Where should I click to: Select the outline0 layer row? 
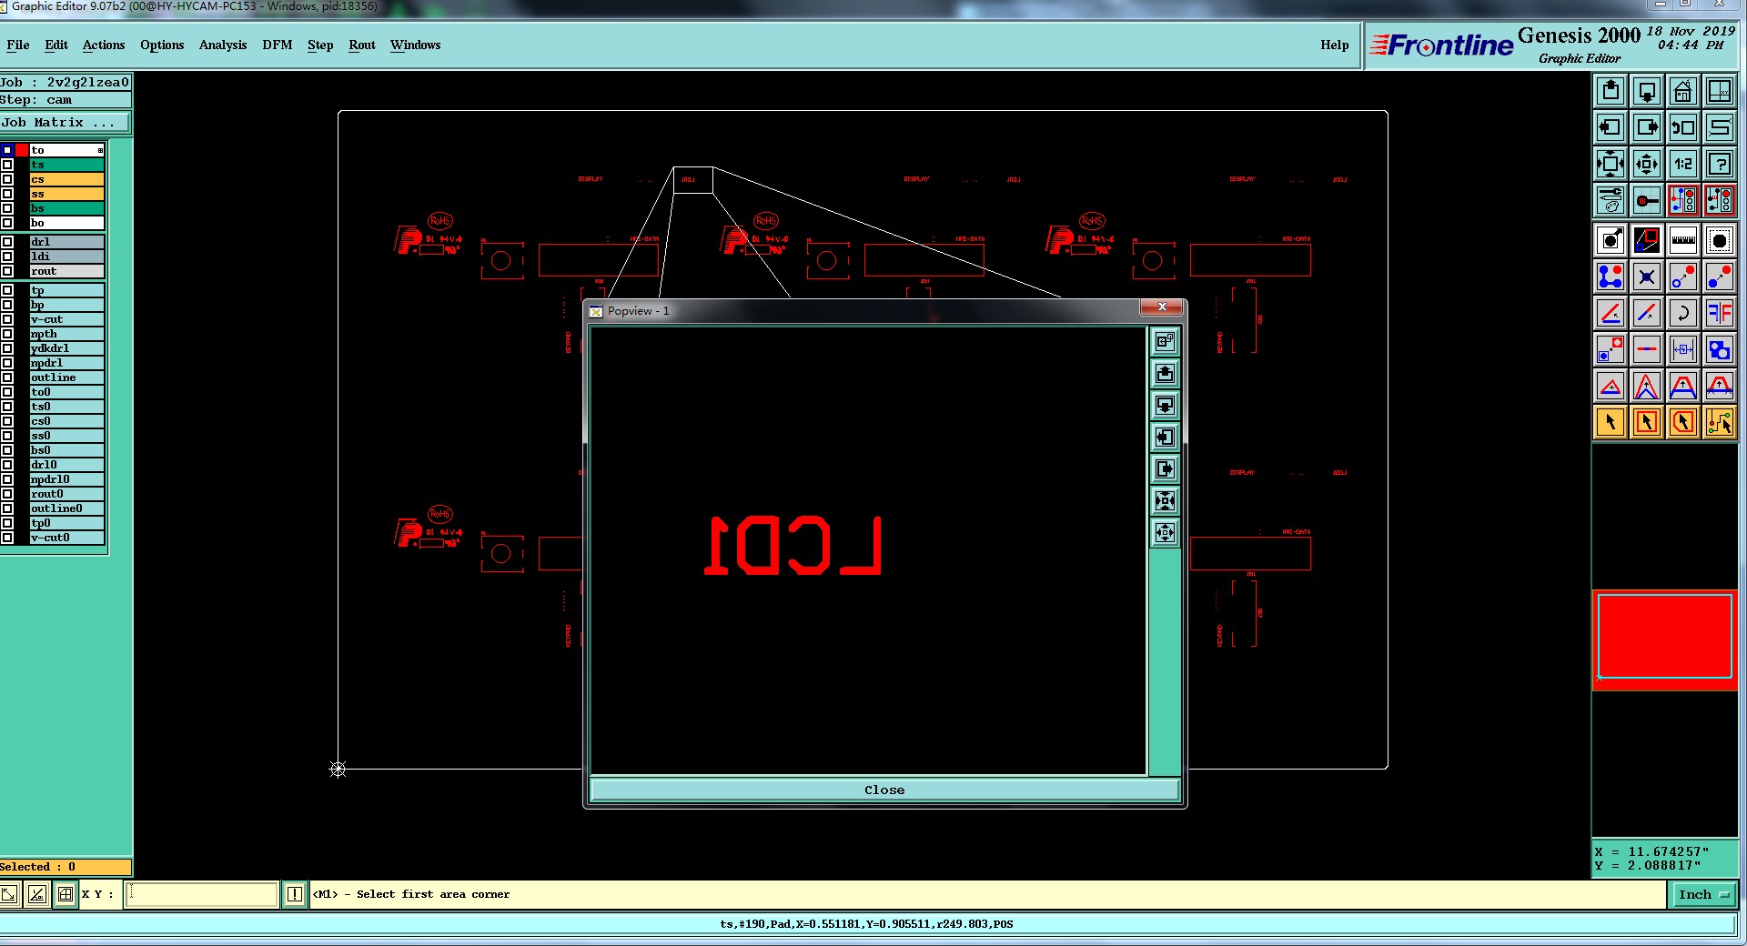coord(66,508)
